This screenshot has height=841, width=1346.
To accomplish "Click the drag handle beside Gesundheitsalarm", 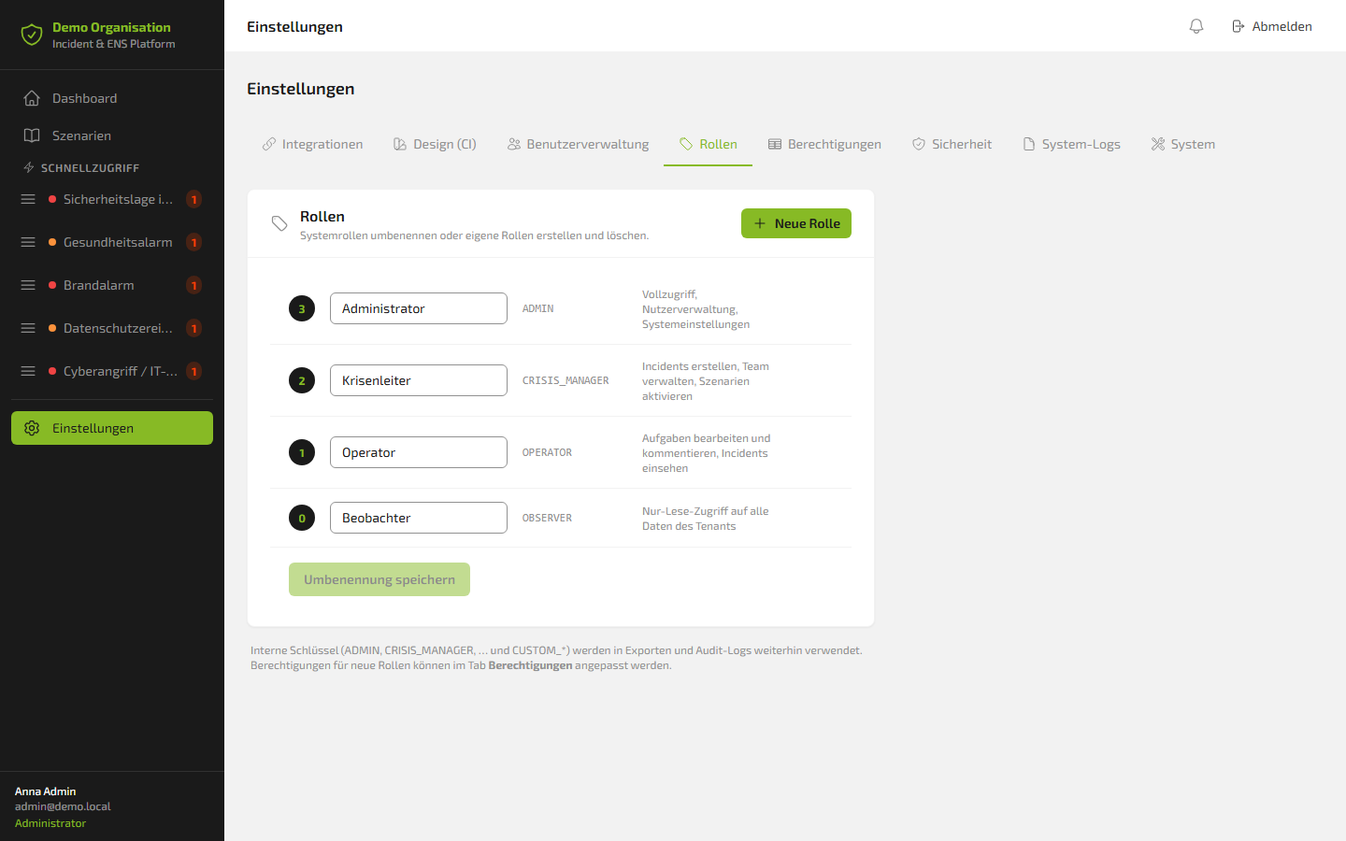I will (28, 242).
